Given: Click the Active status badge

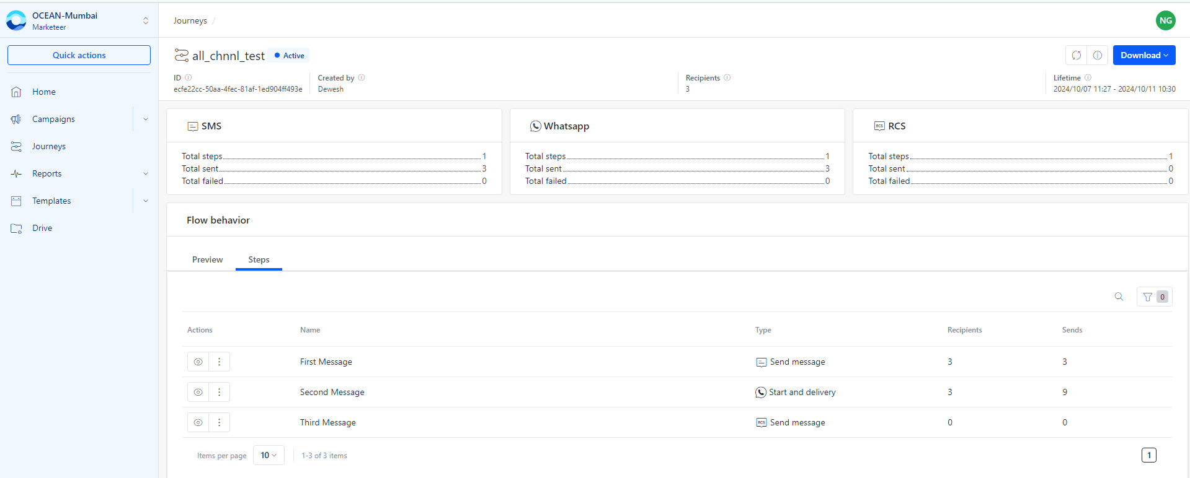Looking at the screenshot, I should point(290,55).
